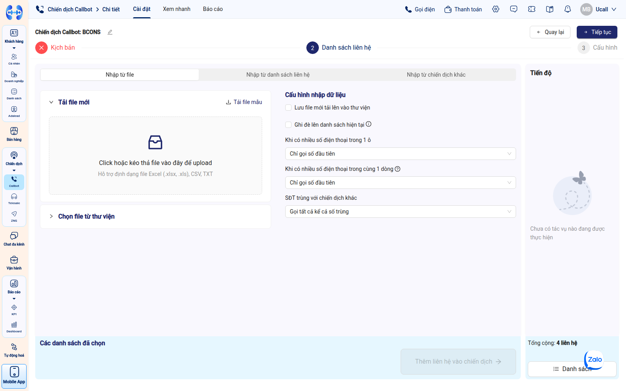Enable Lưu file mới tải lên vào thư viện
Screen dimensions: 626x391
click(288, 108)
